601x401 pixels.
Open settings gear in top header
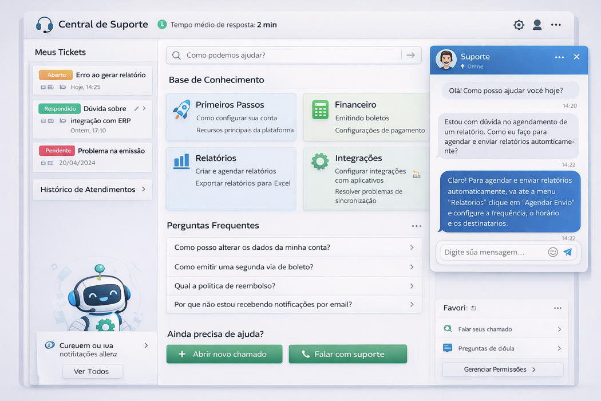519,25
